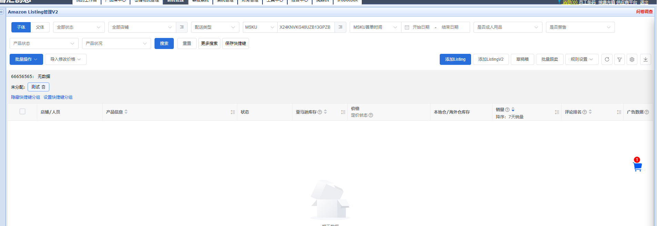Image resolution: width=657 pixels, height=226 pixels.
Task: Click the 消息(0) notification link
Action: pyautogui.click(x=570, y=2)
